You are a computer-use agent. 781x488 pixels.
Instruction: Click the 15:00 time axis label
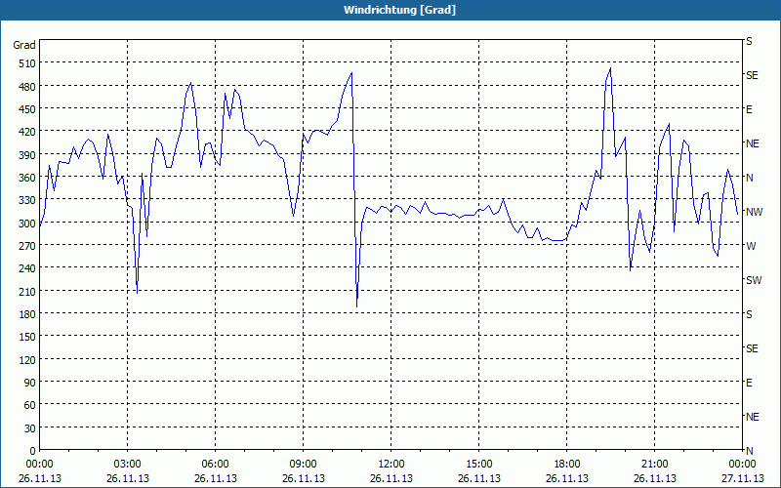click(479, 465)
